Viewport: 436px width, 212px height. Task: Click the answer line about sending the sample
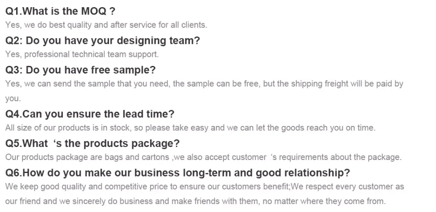(x=204, y=84)
